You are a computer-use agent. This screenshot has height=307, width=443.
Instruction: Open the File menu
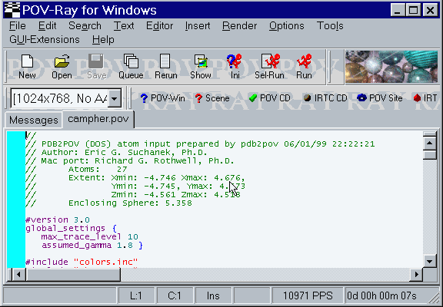pos(17,26)
